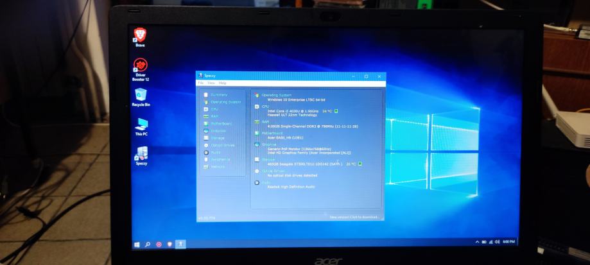590x265 pixels.
Task: Click the CPU temperature '34 °C' value
Action: pos(327,111)
